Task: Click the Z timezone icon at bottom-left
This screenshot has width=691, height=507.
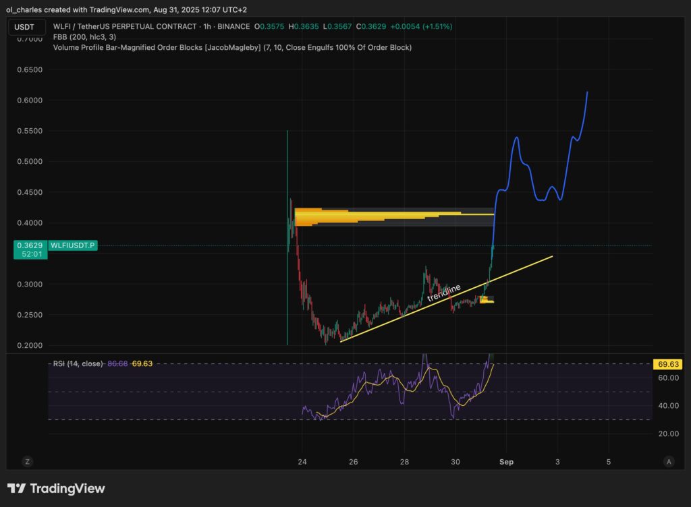Action: click(28, 462)
